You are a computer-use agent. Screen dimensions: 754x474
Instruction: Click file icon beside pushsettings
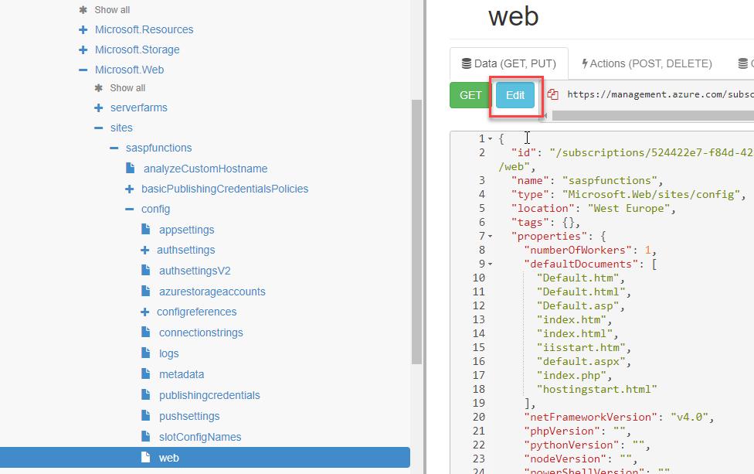pos(145,415)
